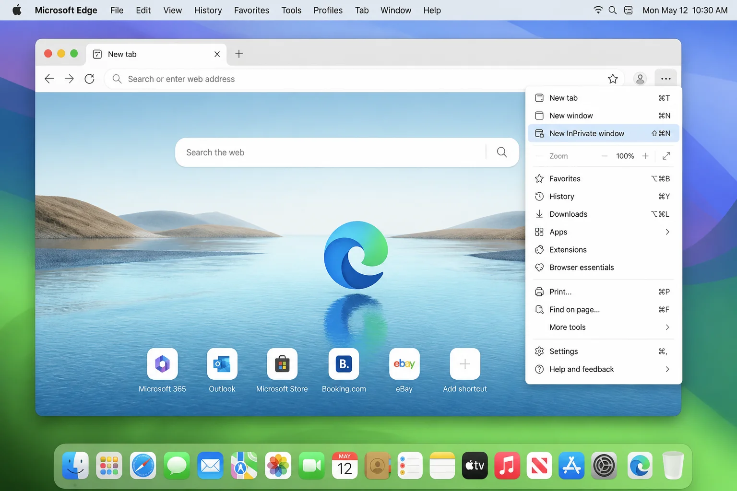This screenshot has height=491, width=737.
Task: Open Spotlight search in menu bar
Action: pyautogui.click(x=613, y=10)
